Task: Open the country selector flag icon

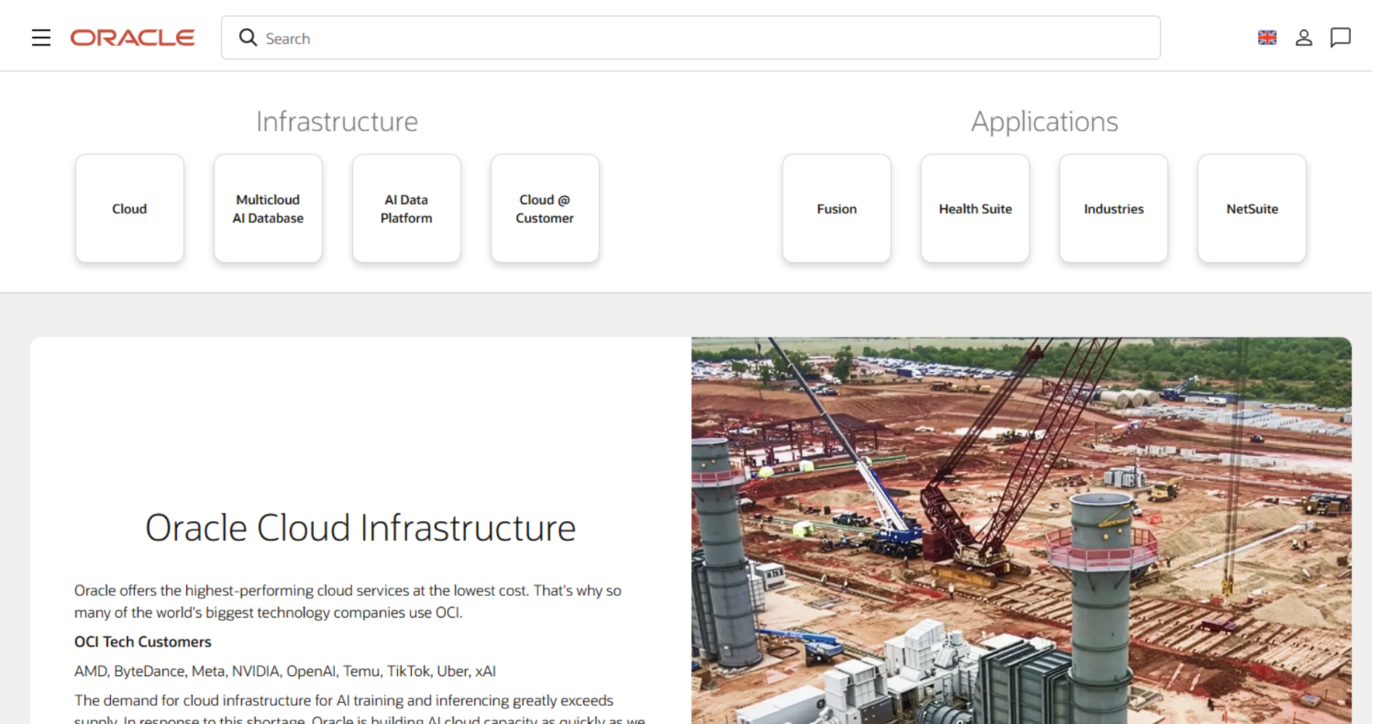Action: pos(1267,38)
